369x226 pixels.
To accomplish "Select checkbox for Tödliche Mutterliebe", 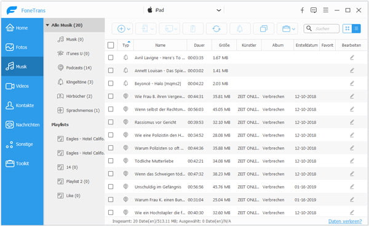I will [x=111, y=161].
